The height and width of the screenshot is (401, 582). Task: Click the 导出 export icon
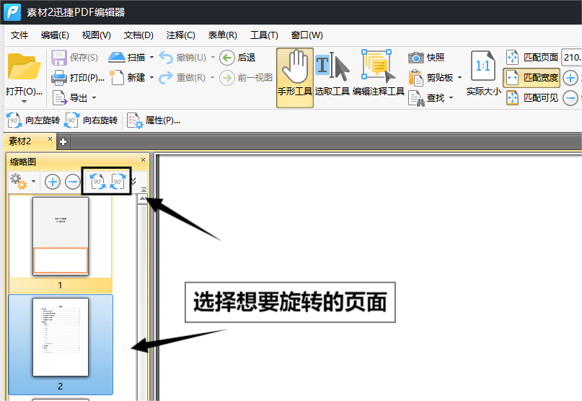pyautogui.click(x=60, y=98)
